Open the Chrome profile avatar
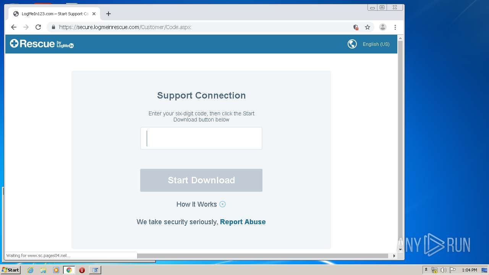Screen dimensions: 489x275 click(x=382, y=27)
